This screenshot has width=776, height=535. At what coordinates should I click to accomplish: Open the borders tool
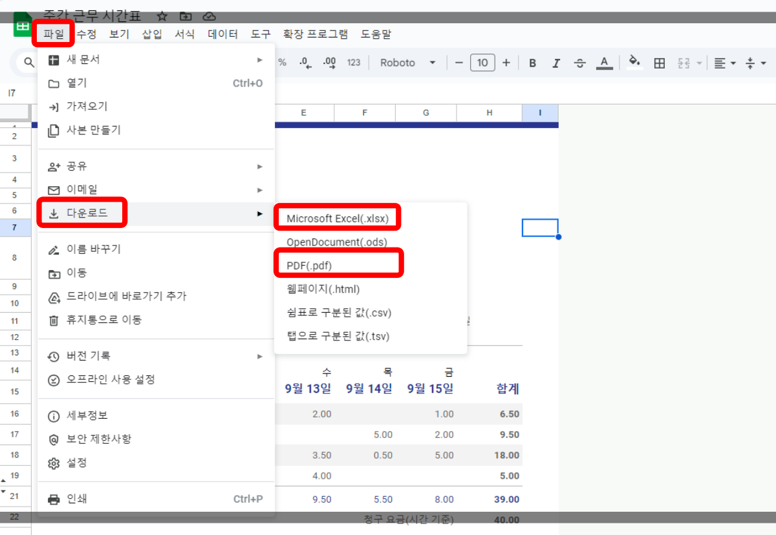click(658, 63)
